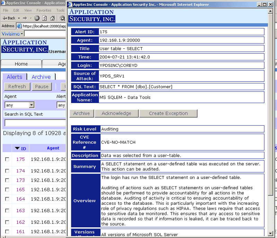
Task: Expand the Vivisimo toolbar dropdown
Action: [x=21, y=34]
